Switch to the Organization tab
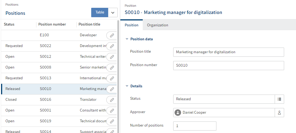The width and height of the screenshot is (296, 133). [x=157, y=25]
